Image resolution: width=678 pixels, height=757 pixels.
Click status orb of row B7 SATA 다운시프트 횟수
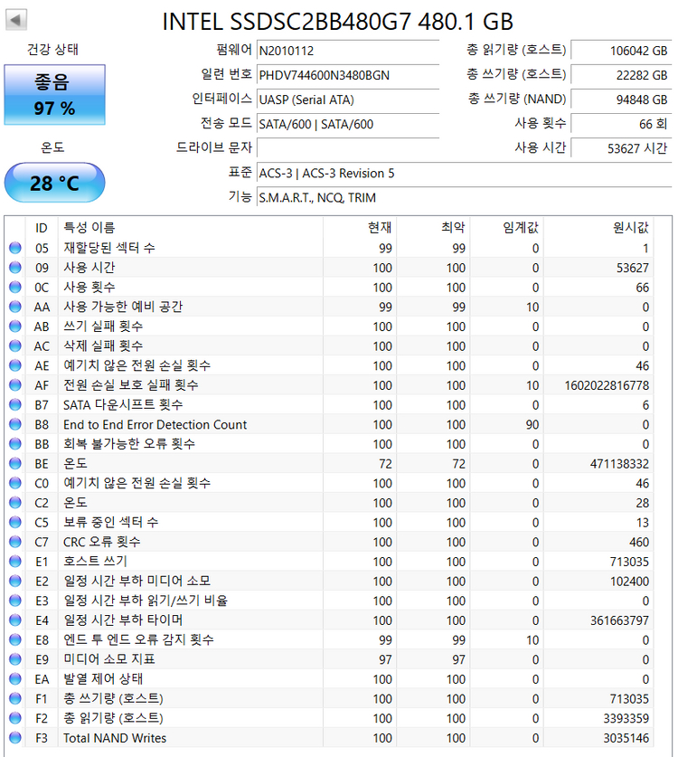(x=15, y=404)
